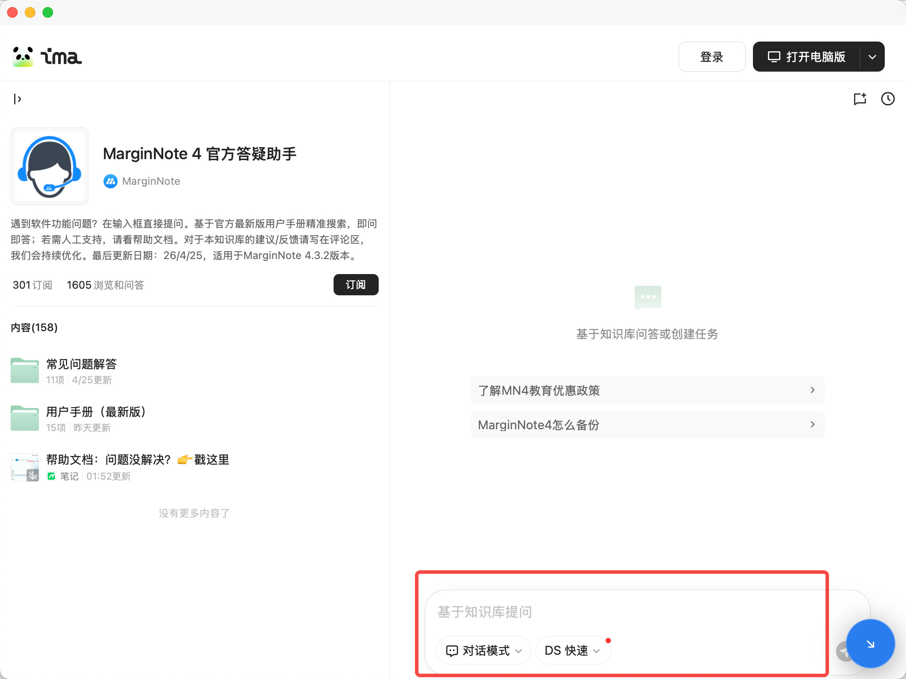
Task: Click the 登录 login button
Action: click(x=712, y=57)
